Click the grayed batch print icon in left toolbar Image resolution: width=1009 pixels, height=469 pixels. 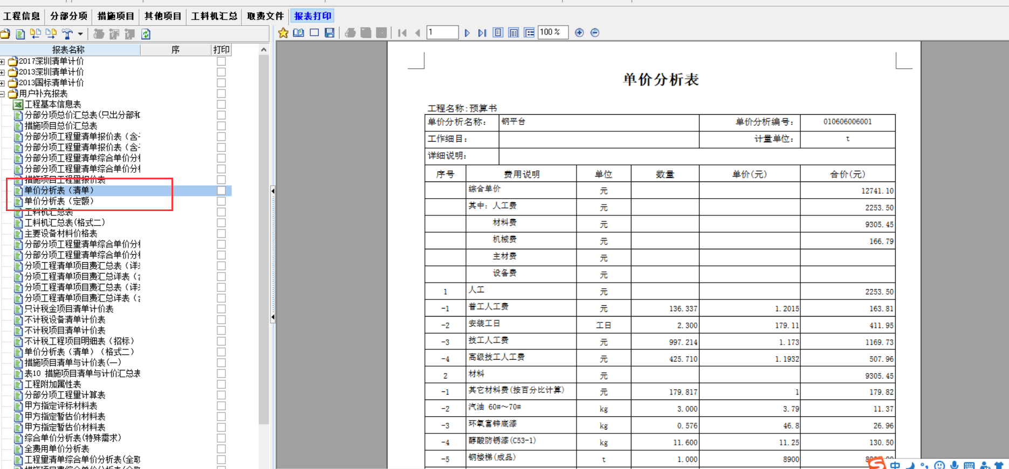pos(99,34)
